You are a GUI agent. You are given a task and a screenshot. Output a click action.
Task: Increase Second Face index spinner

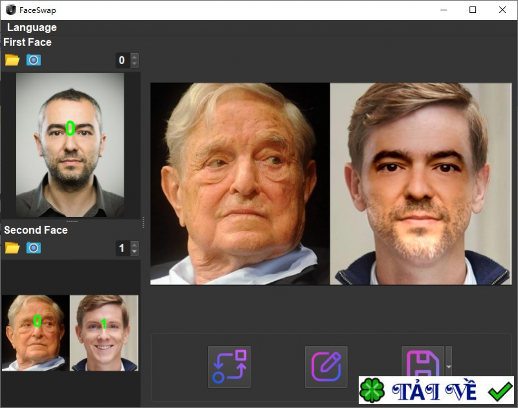click(134, 245)
